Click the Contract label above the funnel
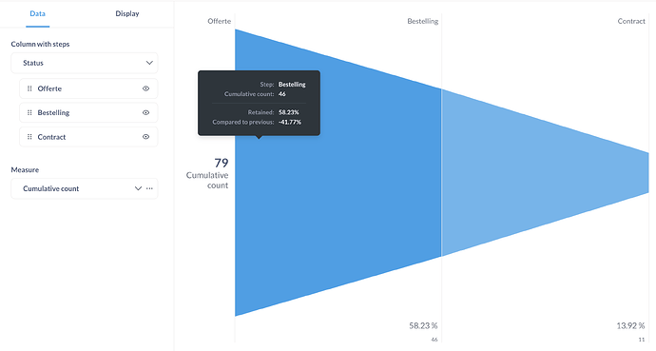656x351 pixels. pos(631,21)
